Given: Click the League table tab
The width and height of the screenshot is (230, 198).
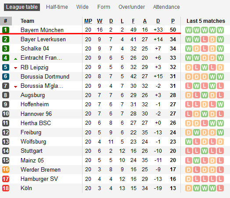Looking at the screenshot, I should [22, 7].
